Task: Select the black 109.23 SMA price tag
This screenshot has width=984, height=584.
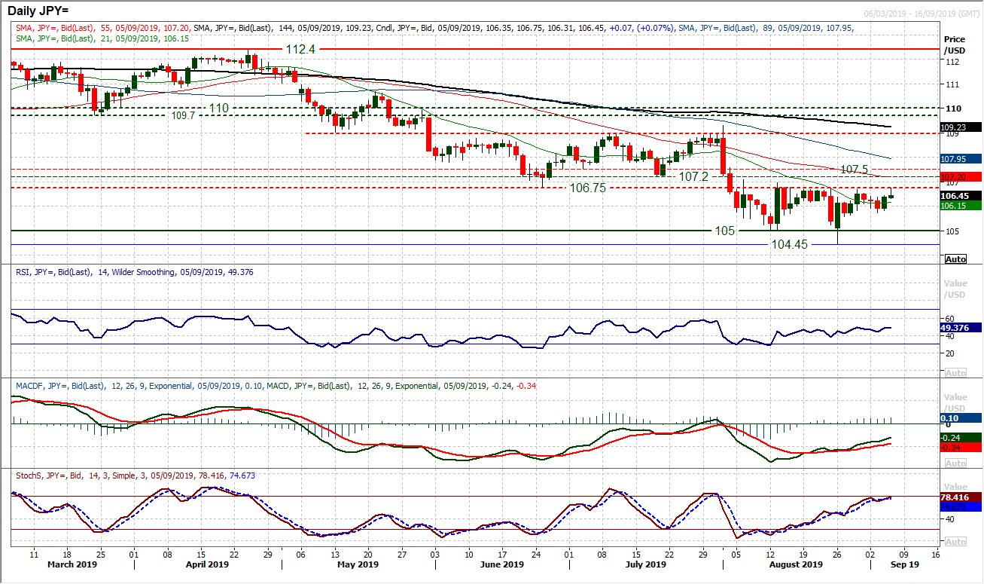Action: (x=961, y=127)
